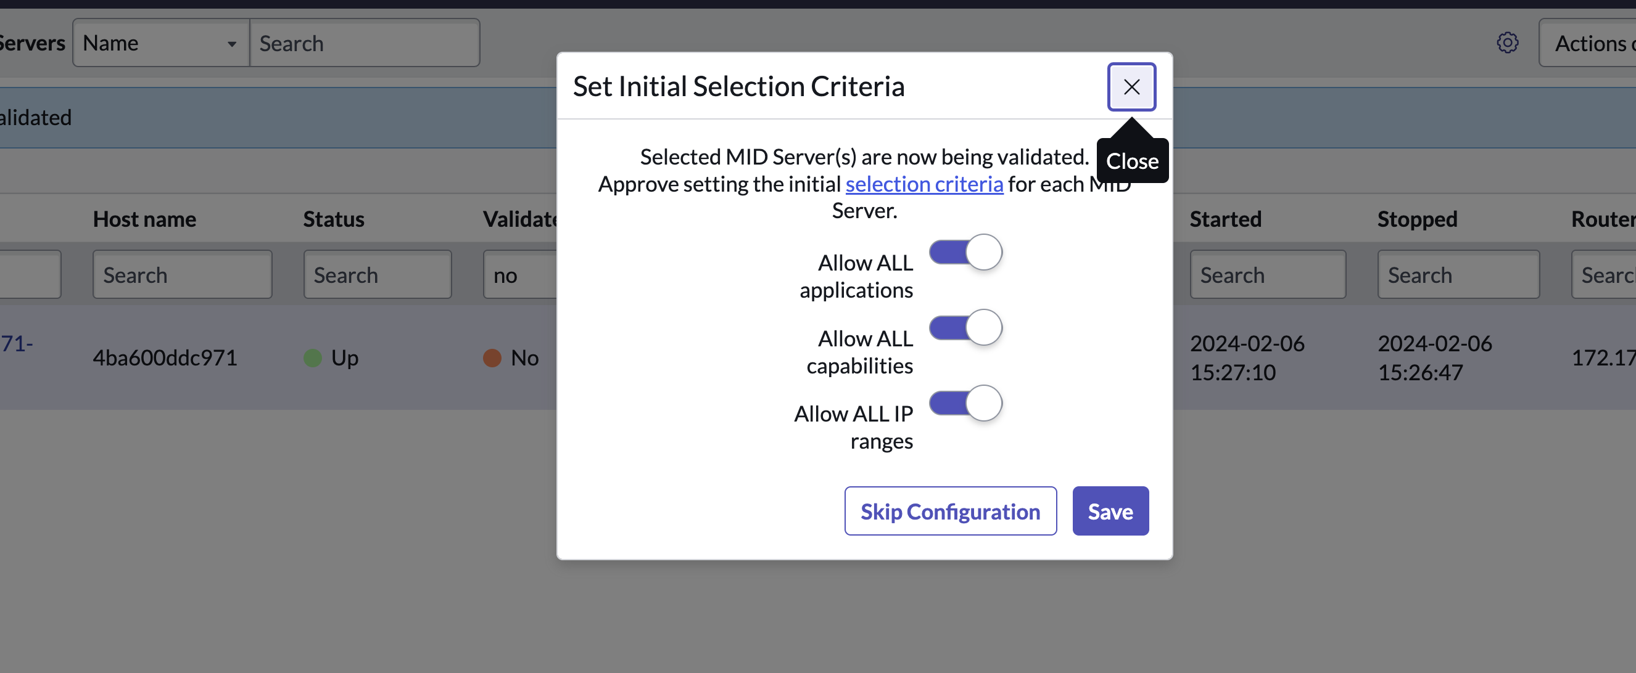This screenshot has height=673, width=1636.
Task: Click the Save button
Action: tap(1110, 512)
